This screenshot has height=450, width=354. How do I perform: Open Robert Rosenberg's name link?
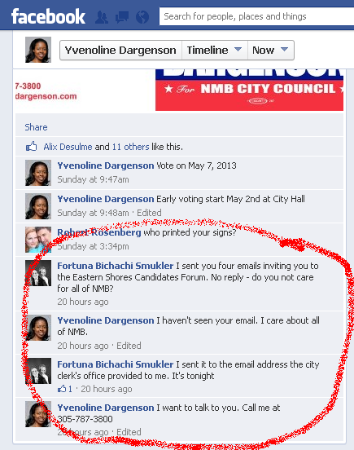click(x=99, y=232)
